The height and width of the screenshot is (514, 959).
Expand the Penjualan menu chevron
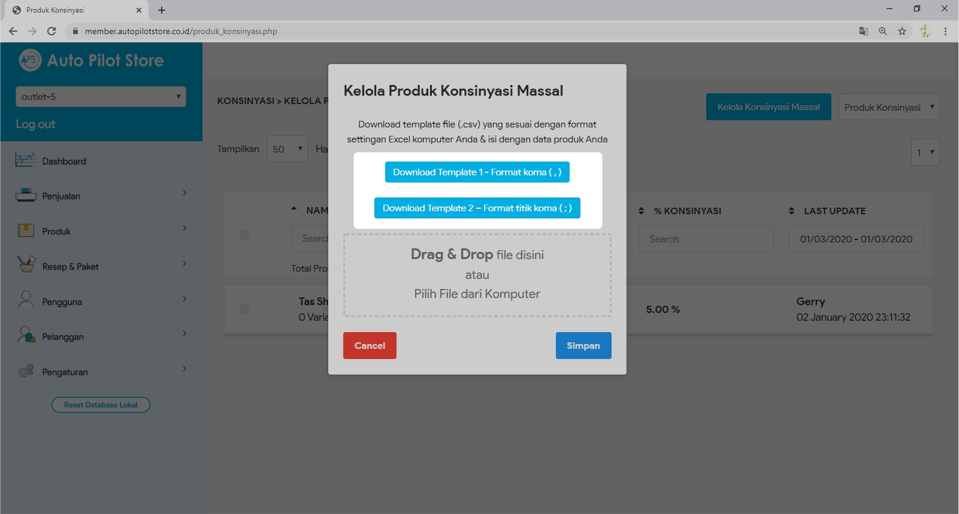184,193
